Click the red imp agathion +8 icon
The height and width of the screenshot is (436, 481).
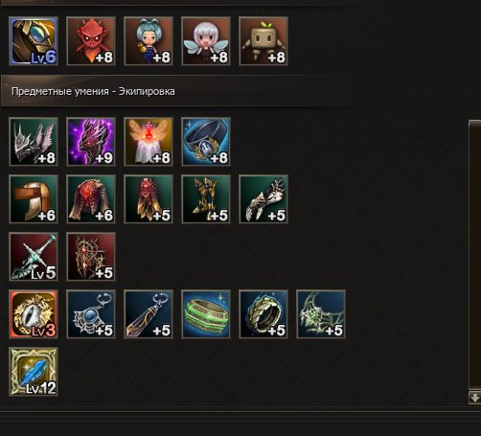tap(91, 41)
